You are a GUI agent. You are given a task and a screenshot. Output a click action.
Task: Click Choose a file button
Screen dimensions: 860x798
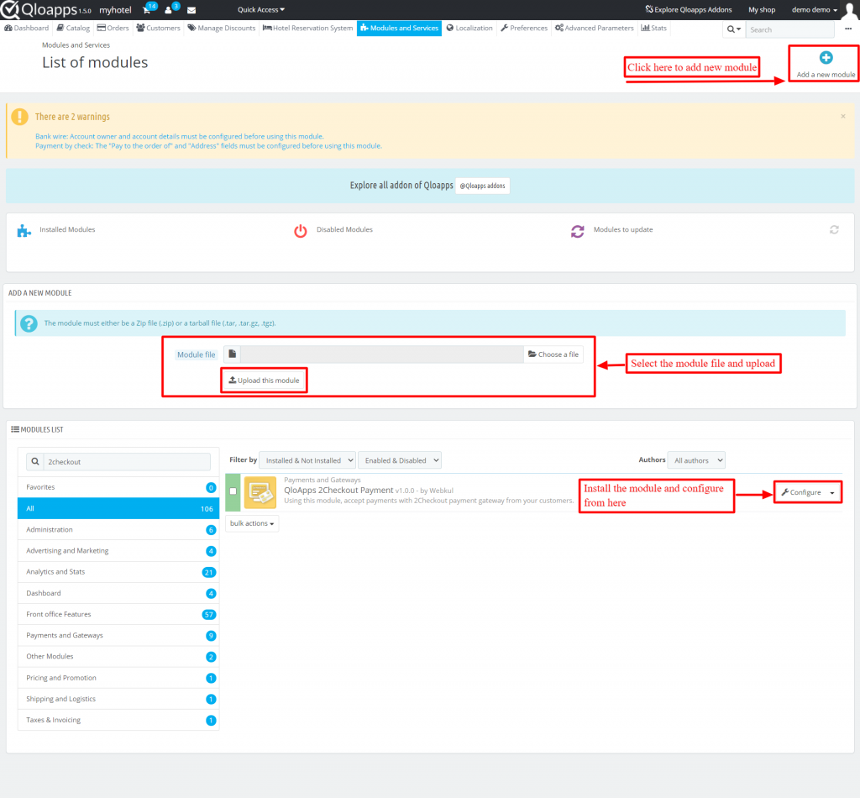[x=553, y=354]
